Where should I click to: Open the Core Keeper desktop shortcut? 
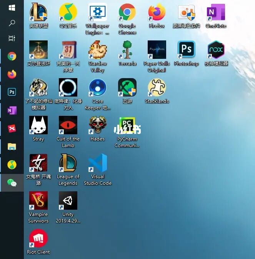tap(98, 87)
